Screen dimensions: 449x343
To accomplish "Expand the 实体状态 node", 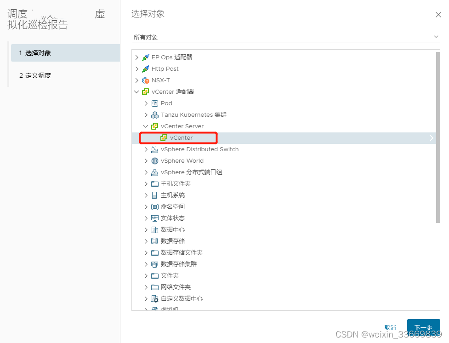I will tap(146, 218).
